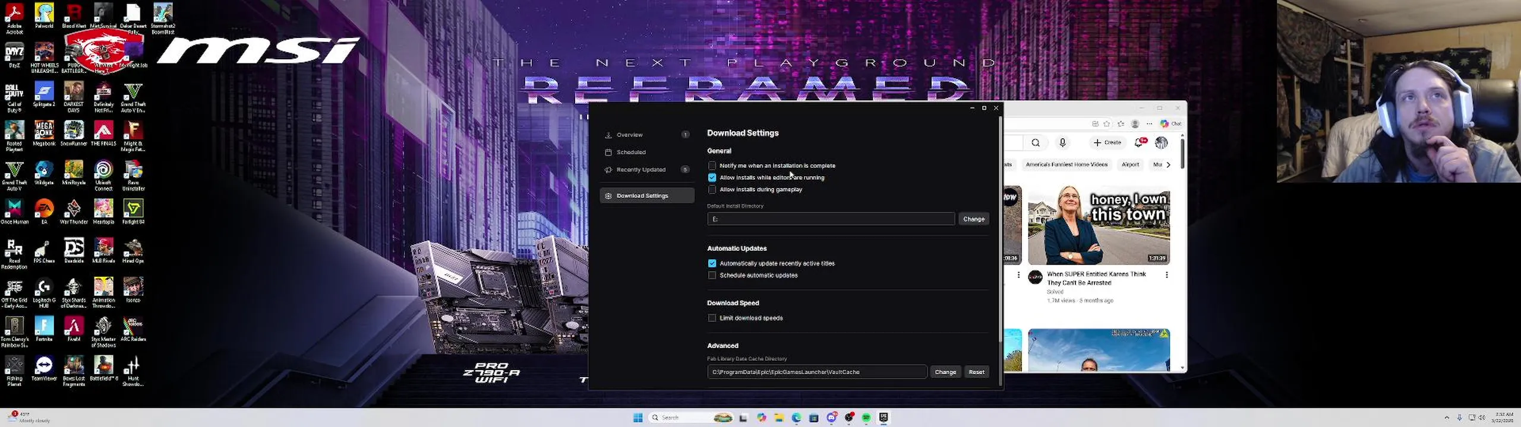Select the Call of Duty desktop icon
1521x427 pixels.
[14, 98]
